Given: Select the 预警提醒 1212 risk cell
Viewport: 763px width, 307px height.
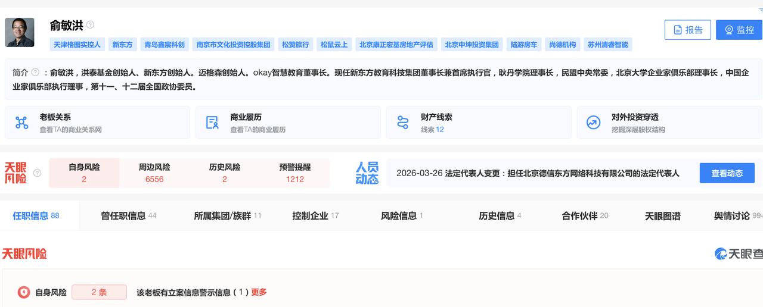Looking at the screenshot, I should click(x=295, y=173).
